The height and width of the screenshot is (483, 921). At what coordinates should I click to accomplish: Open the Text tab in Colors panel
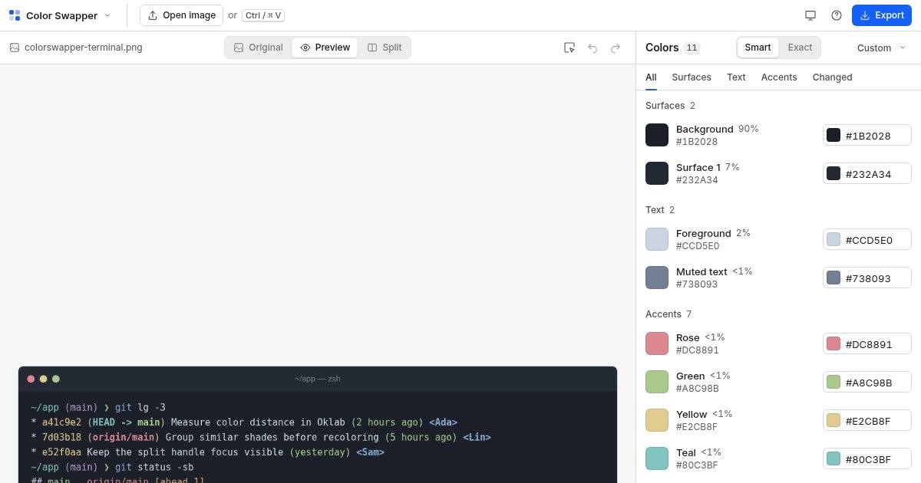tap(736, 77)
